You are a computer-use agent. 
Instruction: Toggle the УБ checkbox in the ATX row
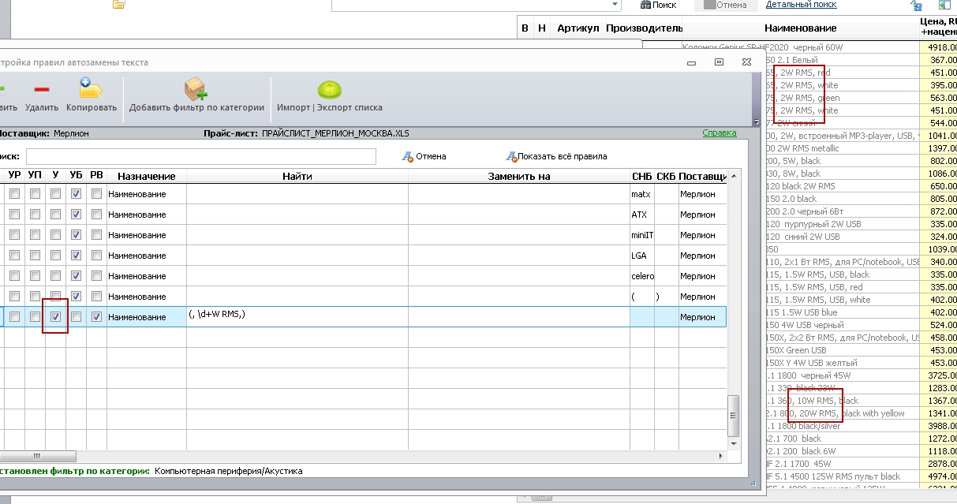[76, 214]
